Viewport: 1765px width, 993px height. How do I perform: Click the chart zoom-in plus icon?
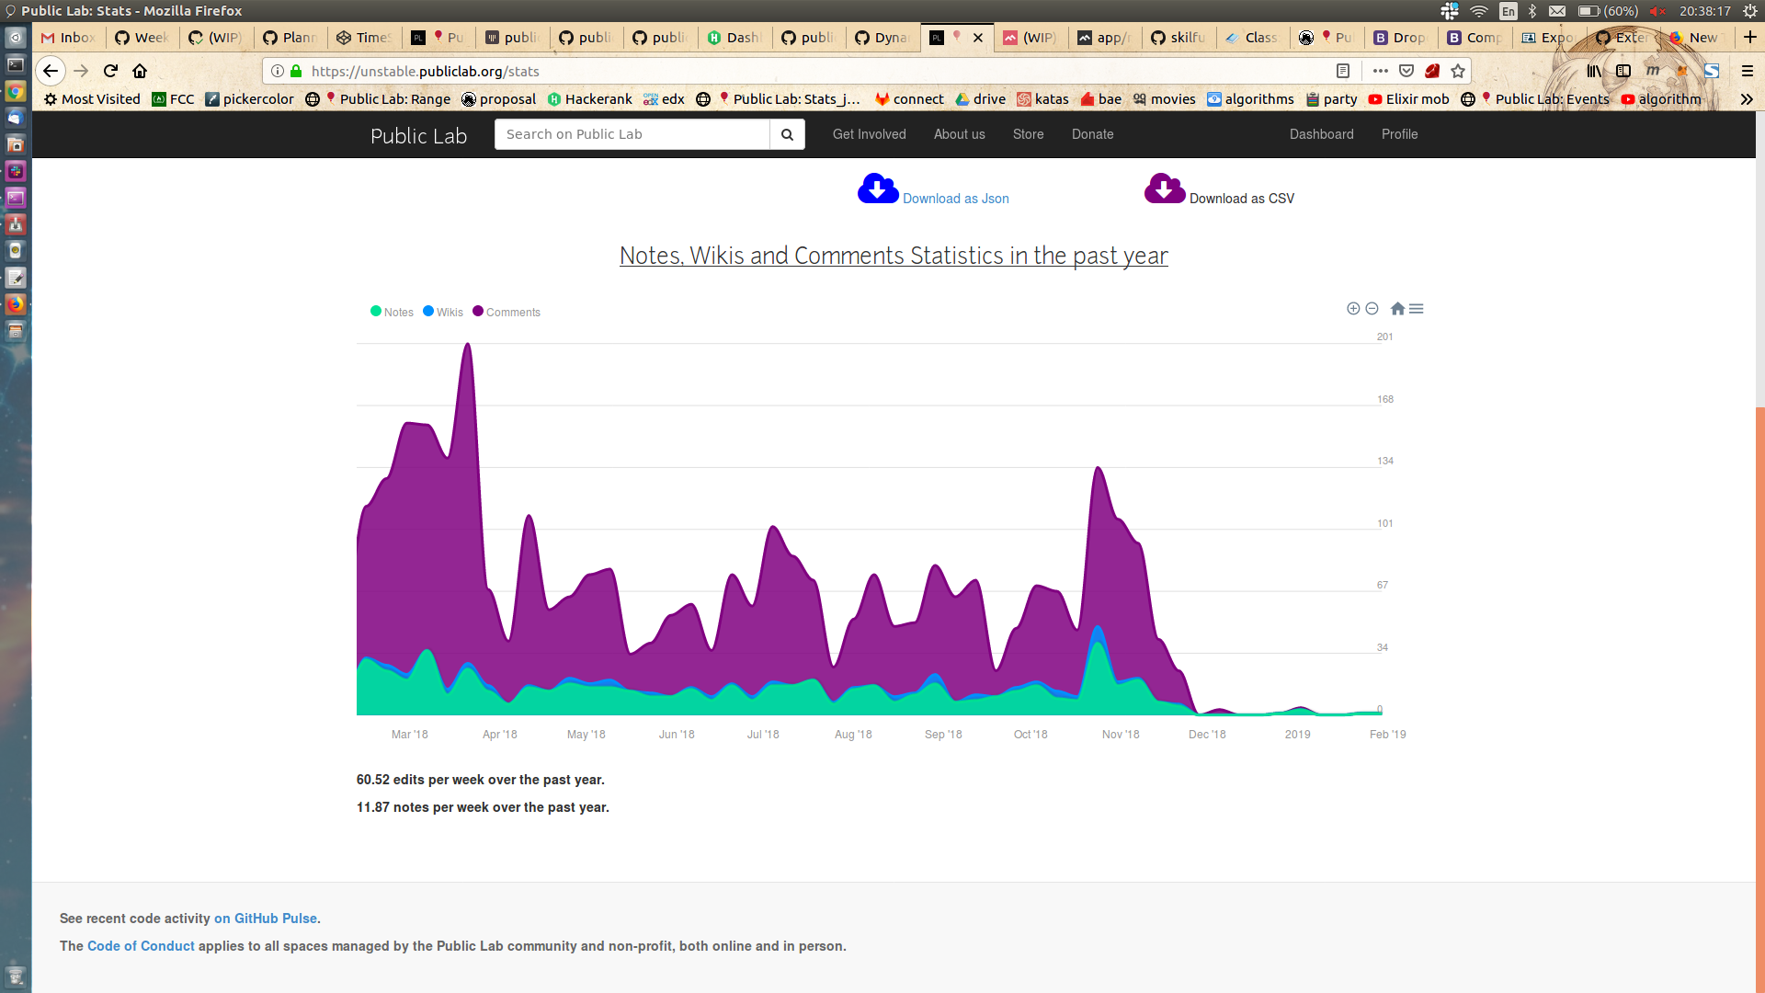click(1353, 309)
